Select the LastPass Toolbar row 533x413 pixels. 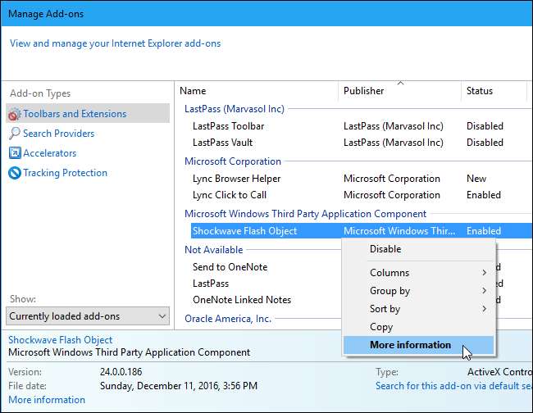pos(228,126)
